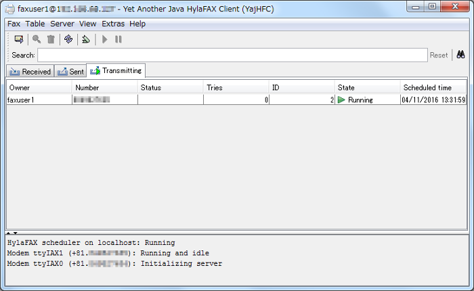Click the split pane collapse-down arrow
This screenshot has width=474, height=291.
(x=15, y=233)
